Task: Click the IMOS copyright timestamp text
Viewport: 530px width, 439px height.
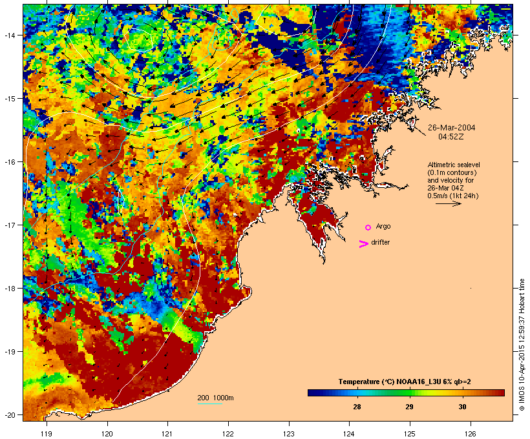Action: [x=522, y=345]
